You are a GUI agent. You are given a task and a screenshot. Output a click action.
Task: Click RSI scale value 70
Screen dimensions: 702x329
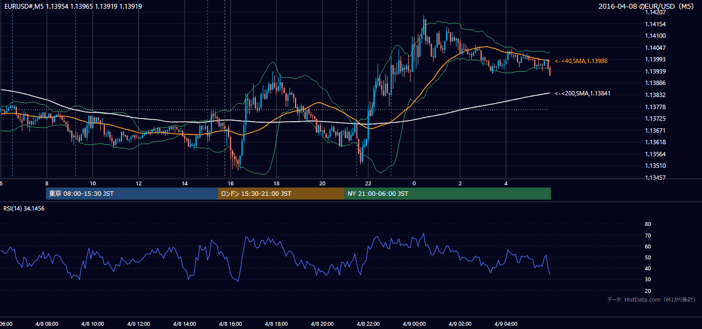(648, 235)
